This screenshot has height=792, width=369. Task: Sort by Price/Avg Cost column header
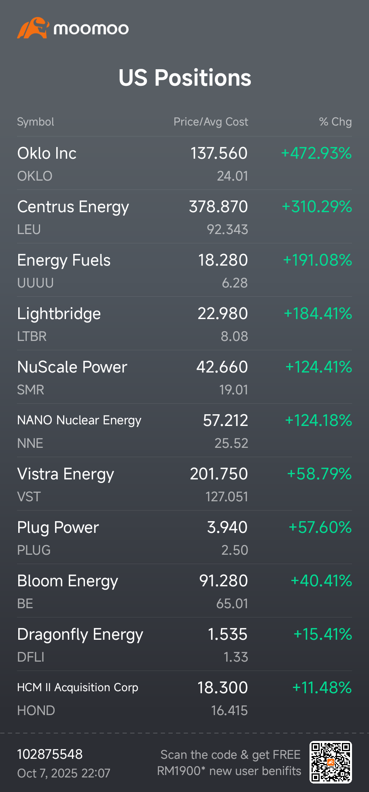tap(211, 122)
